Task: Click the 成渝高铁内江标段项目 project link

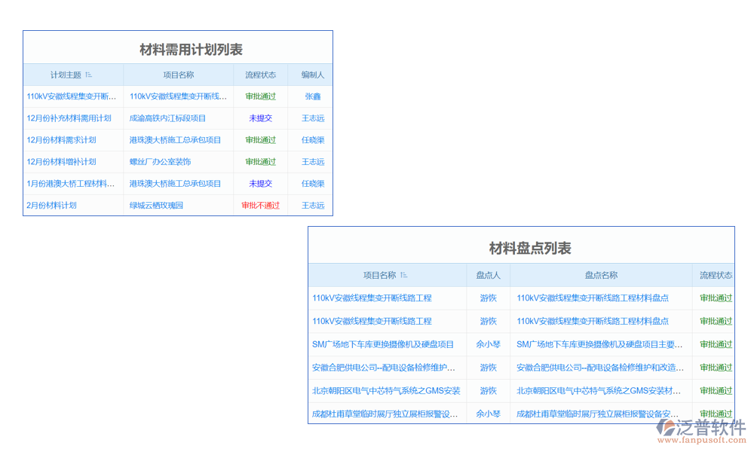Action: [167, 118]
